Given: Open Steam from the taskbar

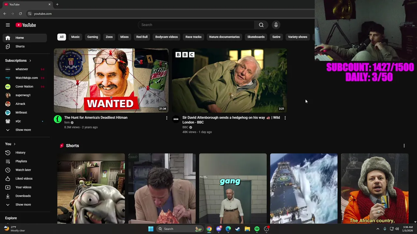Looking at the screenshot, I should coord(238,229).
